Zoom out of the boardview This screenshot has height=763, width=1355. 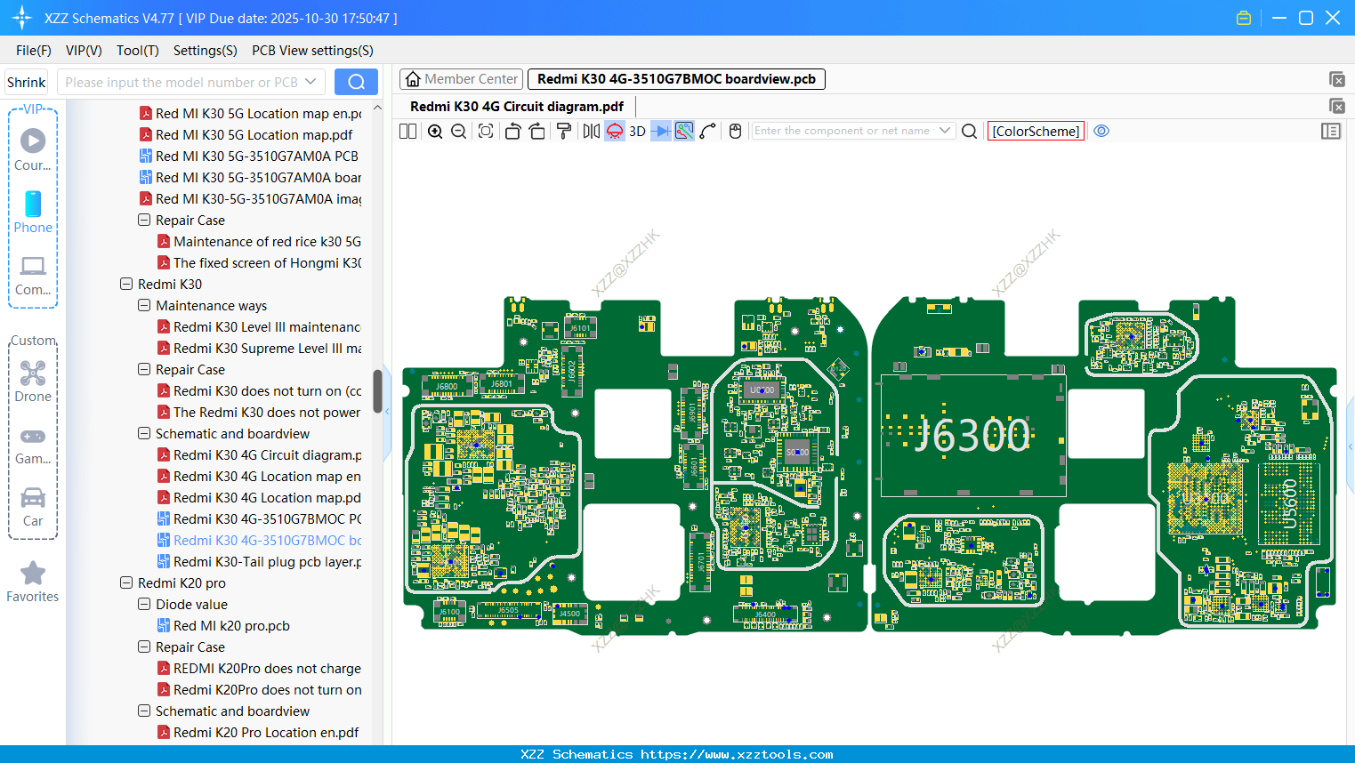tap(457, 131)
